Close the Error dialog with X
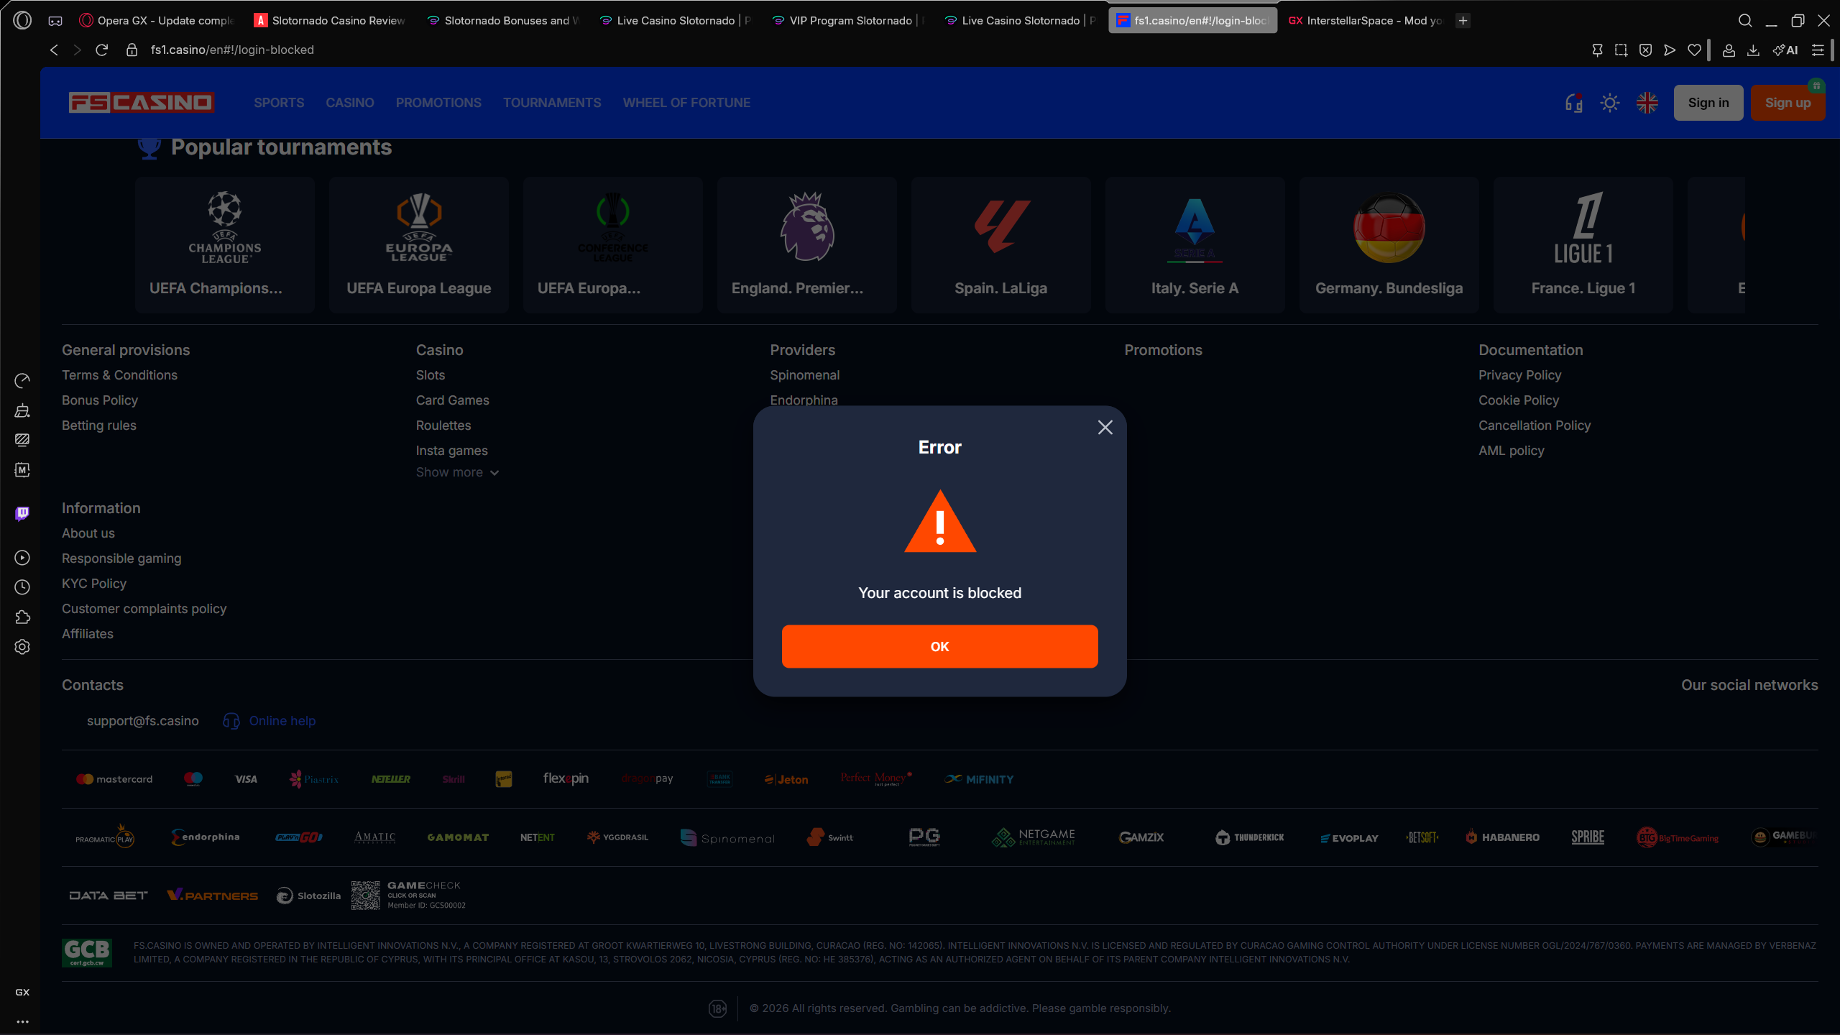 click(x=1105, y=428)
